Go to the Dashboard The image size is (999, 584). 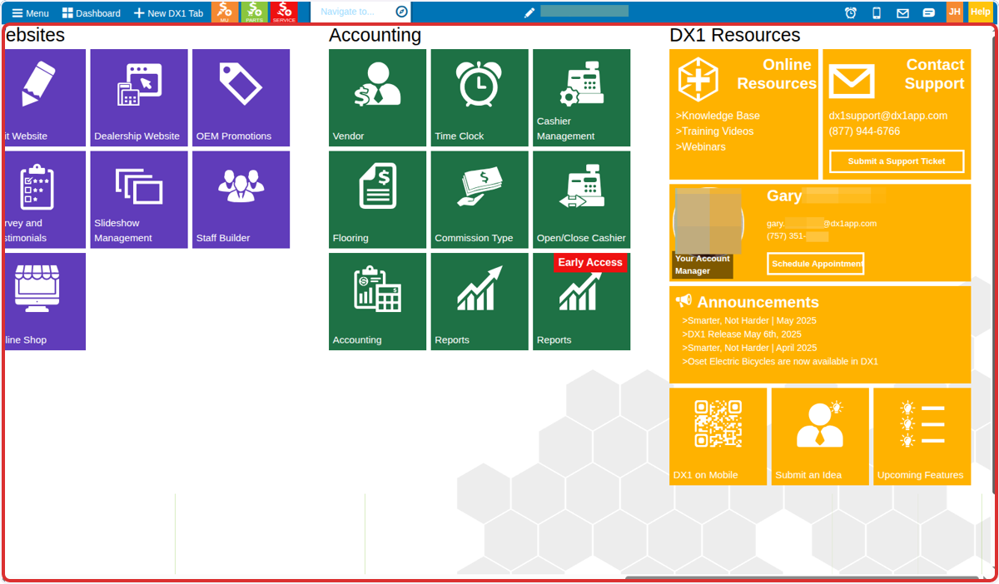pyautogui.click(x=91, y=13)
